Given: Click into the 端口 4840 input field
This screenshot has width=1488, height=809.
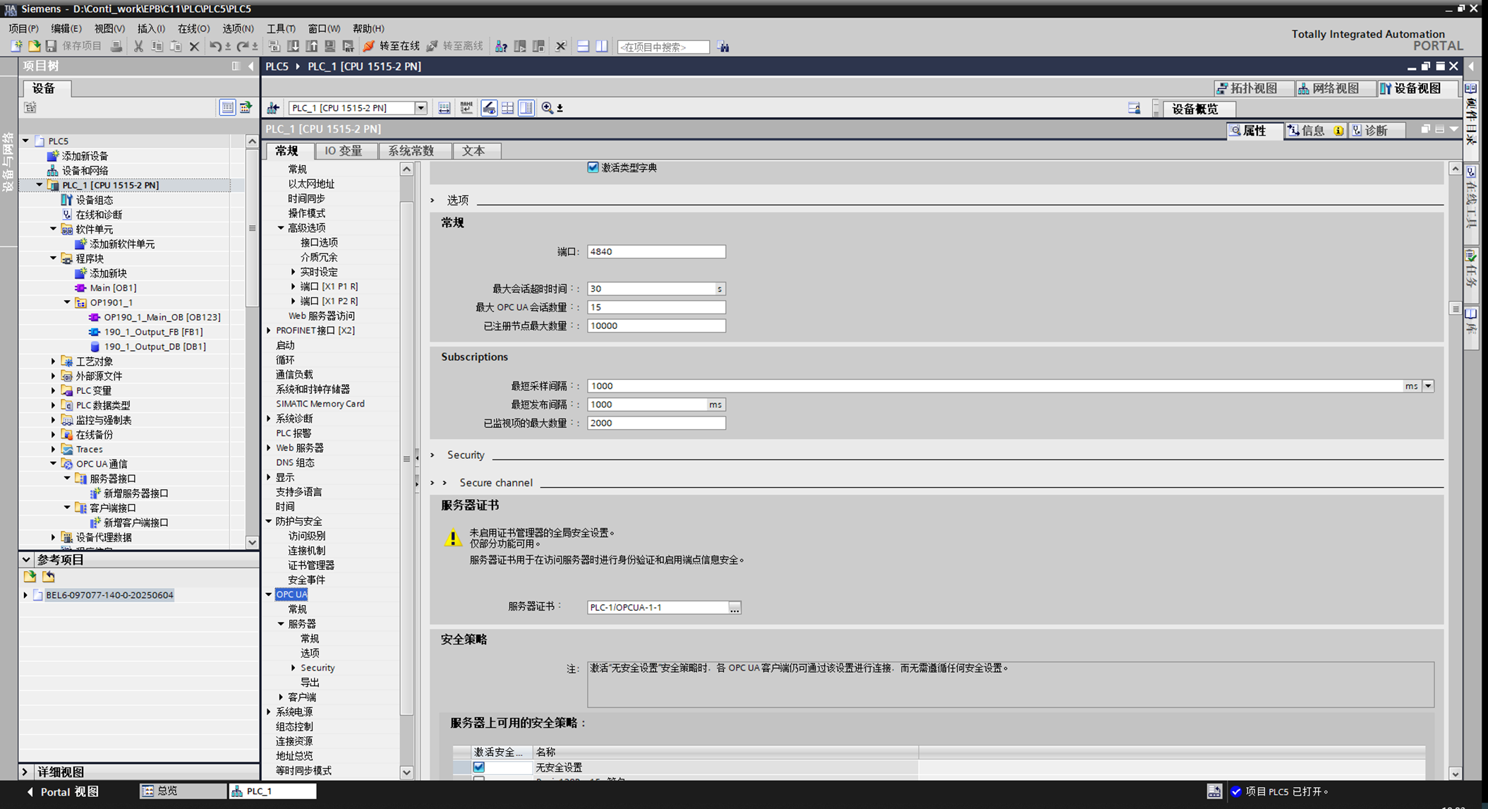Looking at the screenshot, I should coord(655,251).
